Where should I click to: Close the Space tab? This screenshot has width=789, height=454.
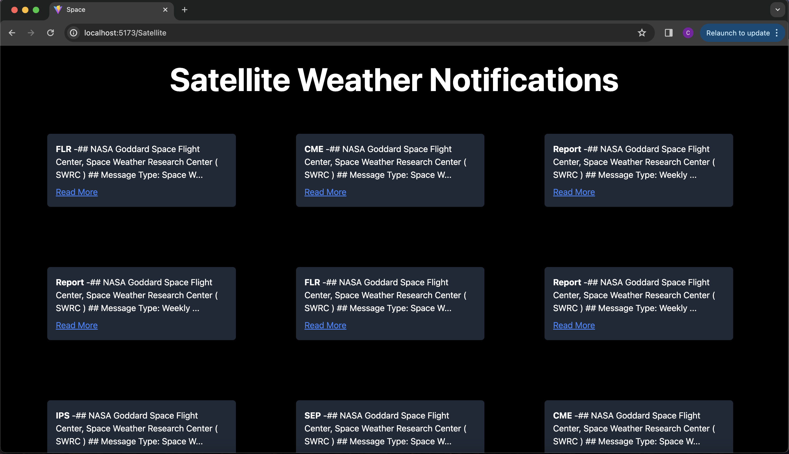point(165,10)
